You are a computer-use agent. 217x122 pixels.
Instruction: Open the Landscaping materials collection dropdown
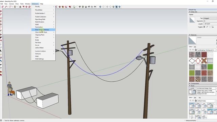point(207,50)
